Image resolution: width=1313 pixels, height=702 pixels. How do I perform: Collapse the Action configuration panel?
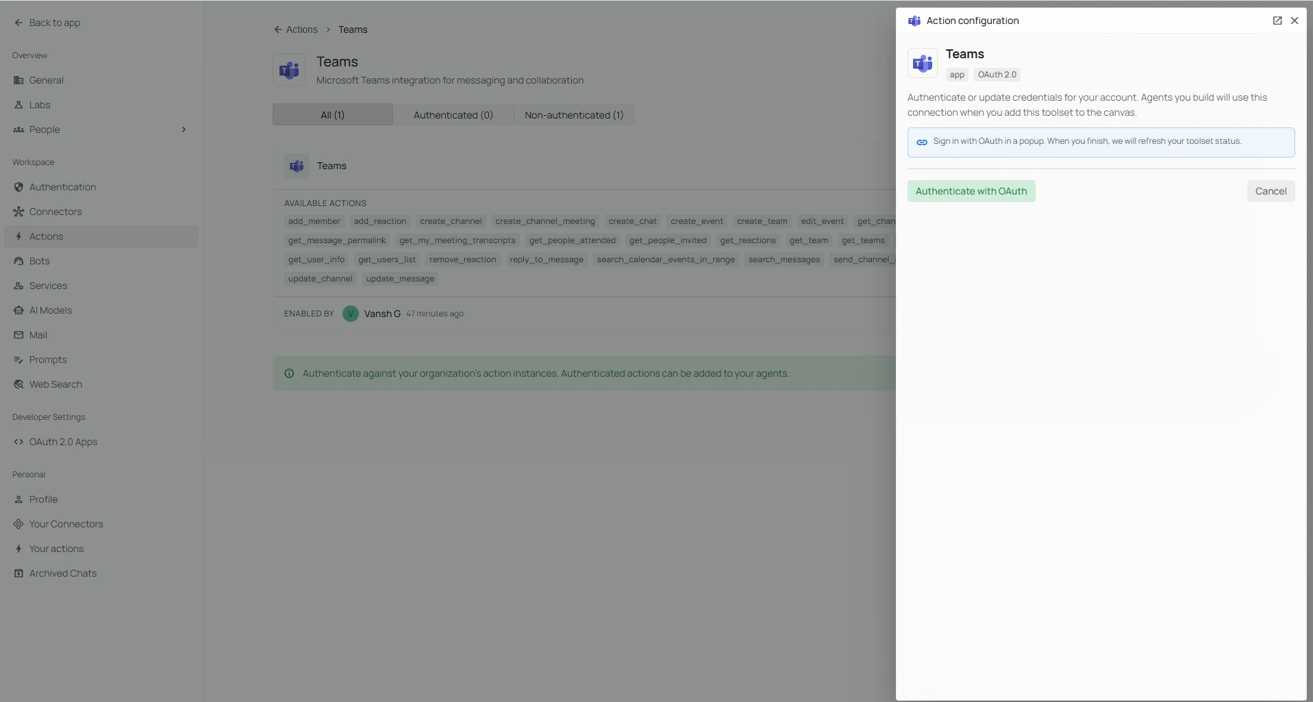point(1294,21)
